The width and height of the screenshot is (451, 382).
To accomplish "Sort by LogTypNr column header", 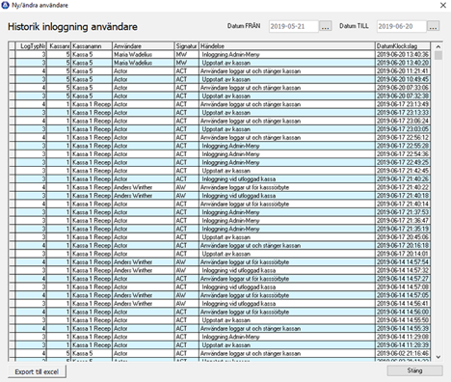I will pos(31,46).
